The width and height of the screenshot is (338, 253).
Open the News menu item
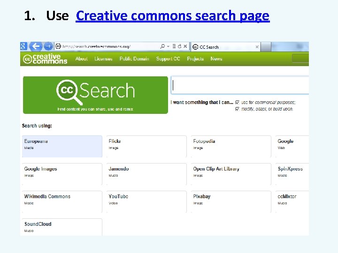click(216, 59)
